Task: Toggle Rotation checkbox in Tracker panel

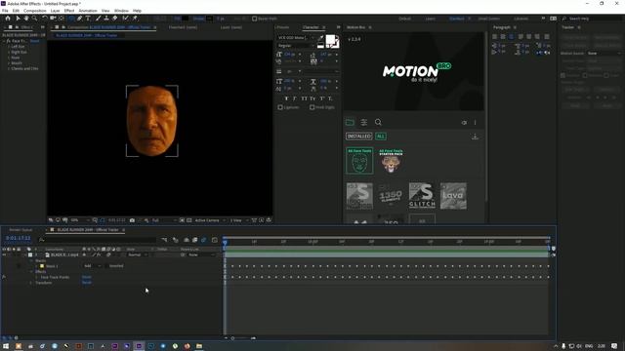Action: point(585,75)
